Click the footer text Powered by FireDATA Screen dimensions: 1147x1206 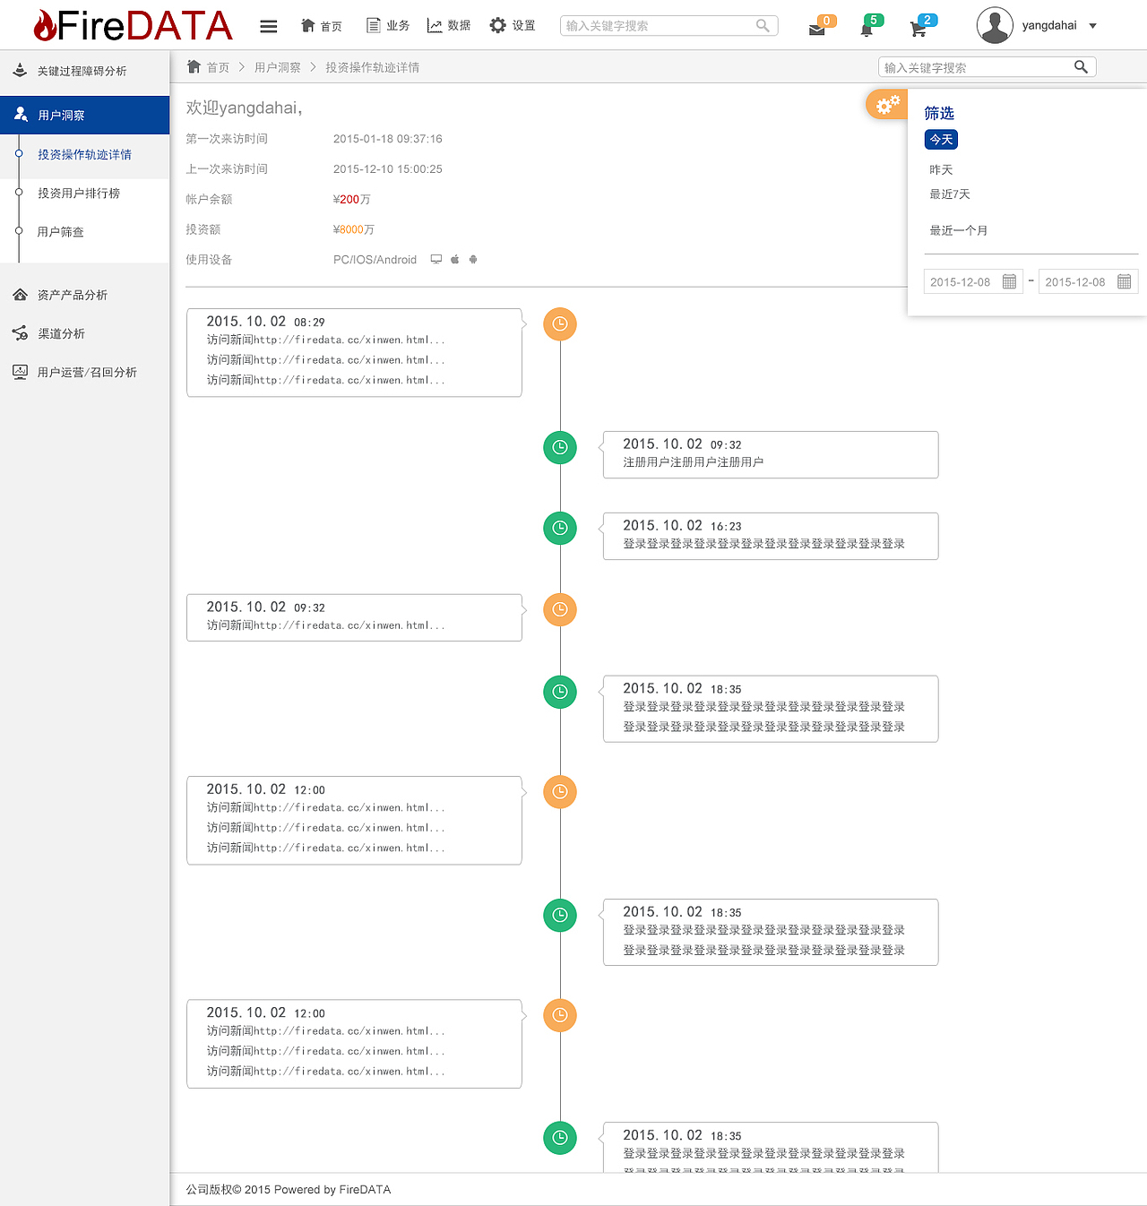pyautogui.click(x=332, y=1190)
